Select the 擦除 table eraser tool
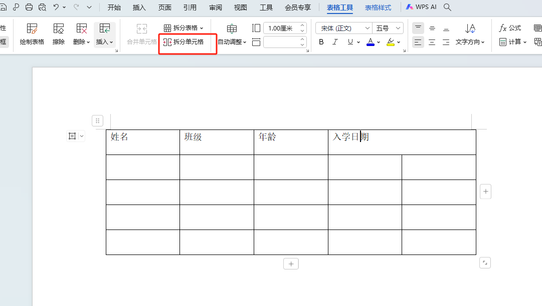The image size is (542, 306). pyautogui.click(x=59, y=33)
